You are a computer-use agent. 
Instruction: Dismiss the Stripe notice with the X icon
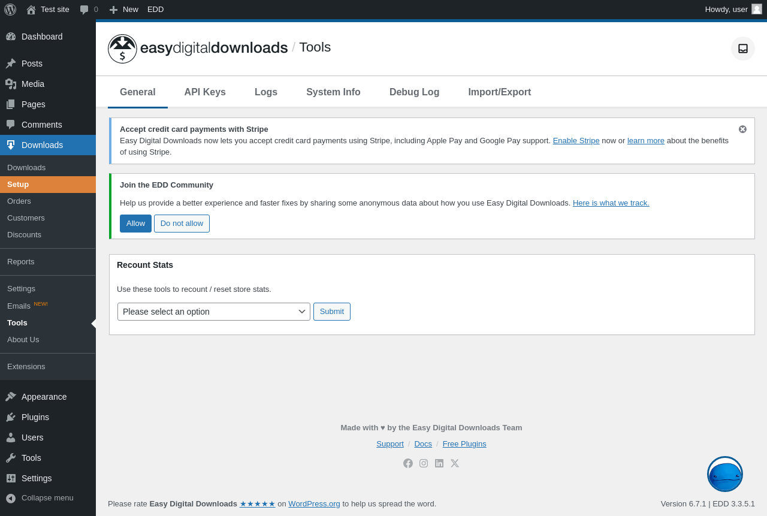(x=742, y=129)
